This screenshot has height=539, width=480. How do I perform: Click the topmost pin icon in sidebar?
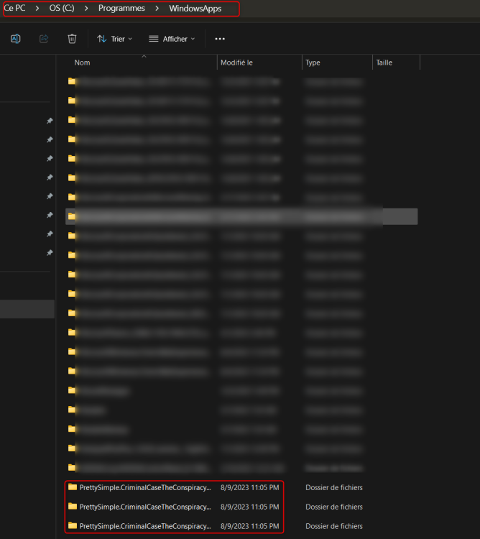(50, 121)
